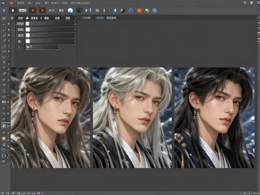Click the outlined input field under the gradient rows
Image resolution: width=260 pixels, height=195 pixels.
42,47
